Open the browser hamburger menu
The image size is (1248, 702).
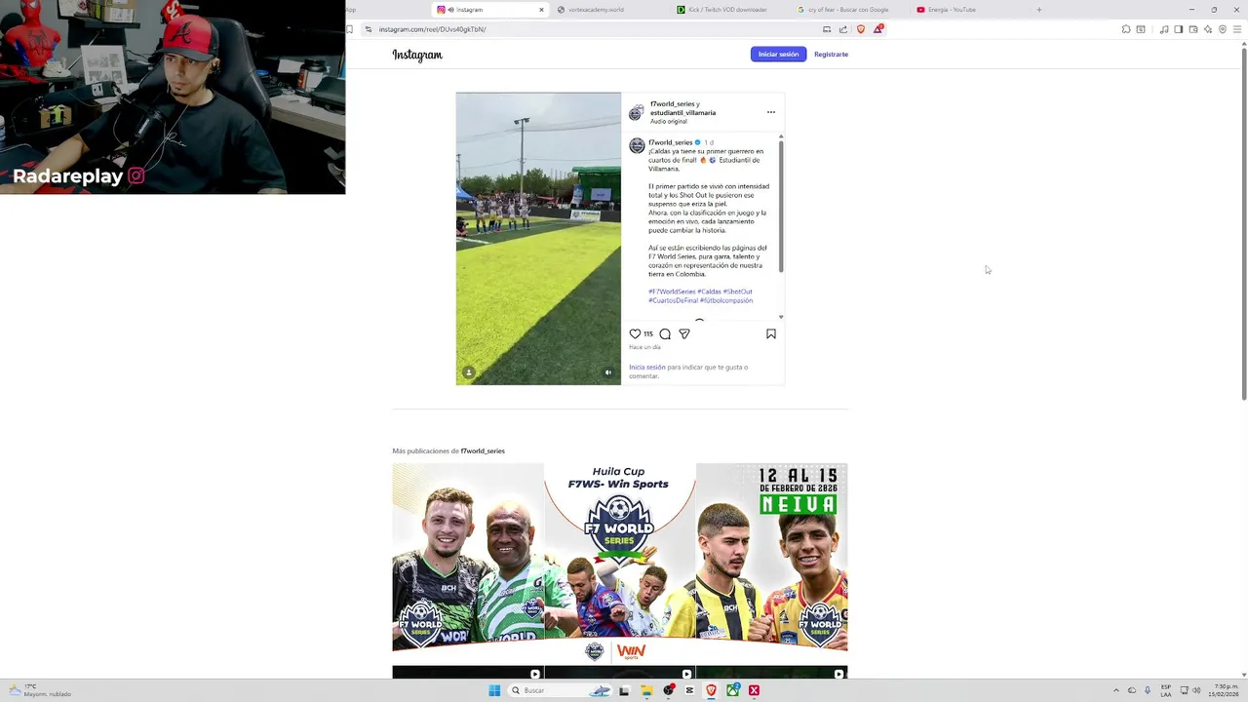[1238, 29]
